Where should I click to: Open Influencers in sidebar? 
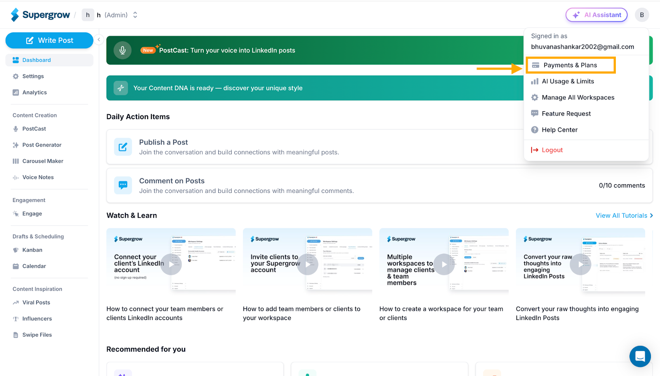click(x=49, y=319)
